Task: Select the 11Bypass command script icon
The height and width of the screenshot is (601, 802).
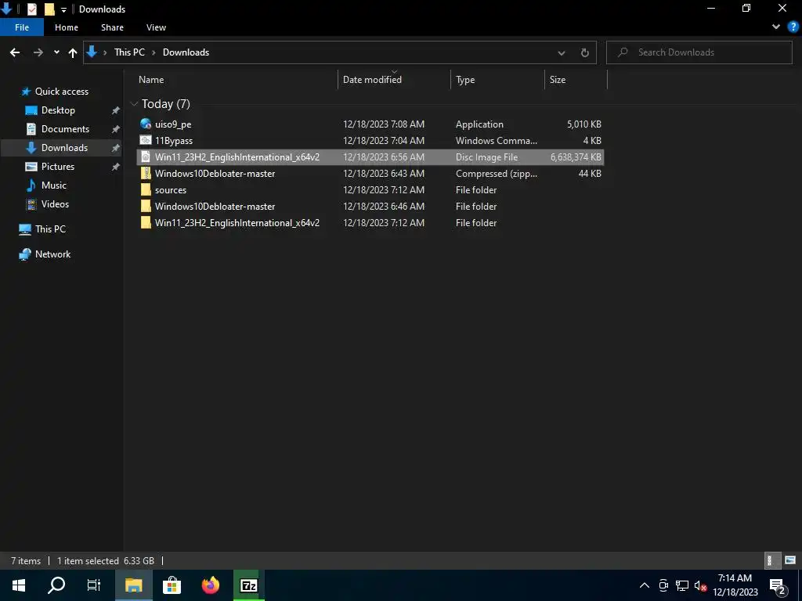Action: click(146, 140)
